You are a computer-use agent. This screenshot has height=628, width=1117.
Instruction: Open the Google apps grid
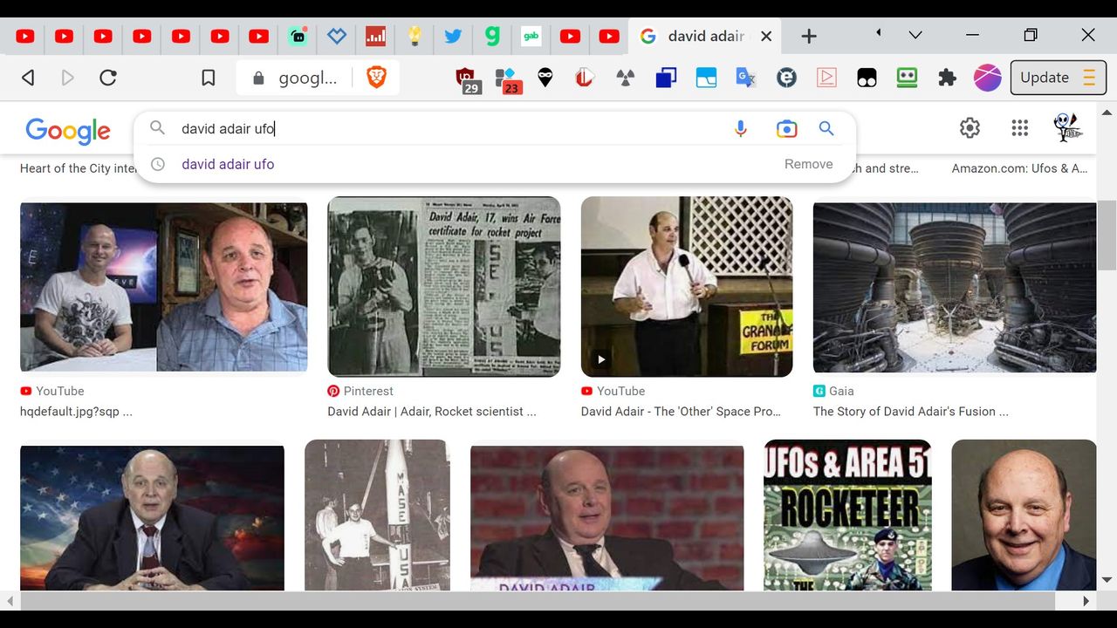[x=1019, y=129]
